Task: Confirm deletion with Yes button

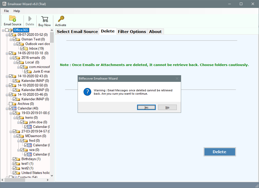Action: (146, 107)
